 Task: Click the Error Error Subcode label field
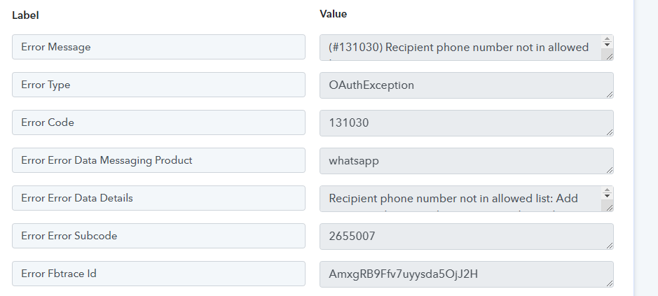coord(158,236)
